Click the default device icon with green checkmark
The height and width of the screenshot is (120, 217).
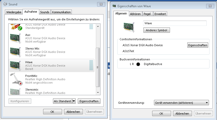tap(16, 27)
